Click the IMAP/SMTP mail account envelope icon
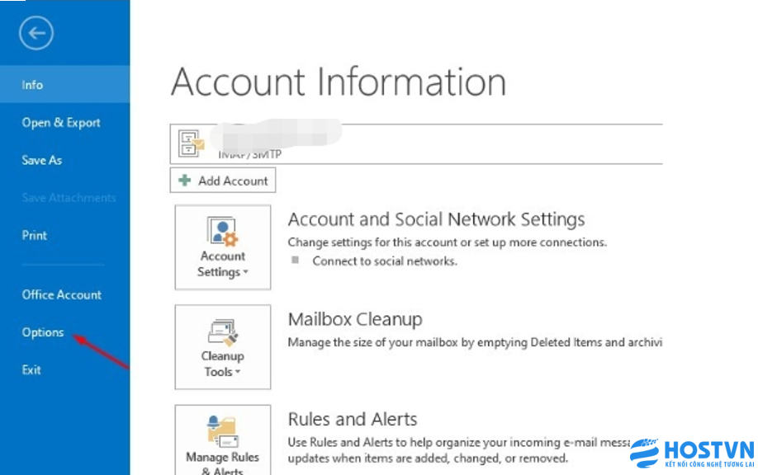This screenshot has height=475, width=758. click(192, 145)
